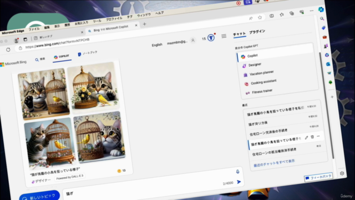355x200 pixels.
Task: Rename selected chat with pencil icon
Action: coord(306,138)
